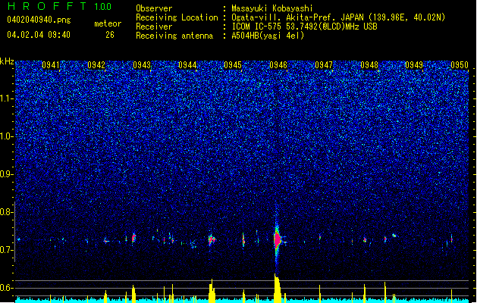This screenshot has width=477, height=303.
Task: Click the tallest yellow power peak at 0946
Action: [x=277, y=288]
